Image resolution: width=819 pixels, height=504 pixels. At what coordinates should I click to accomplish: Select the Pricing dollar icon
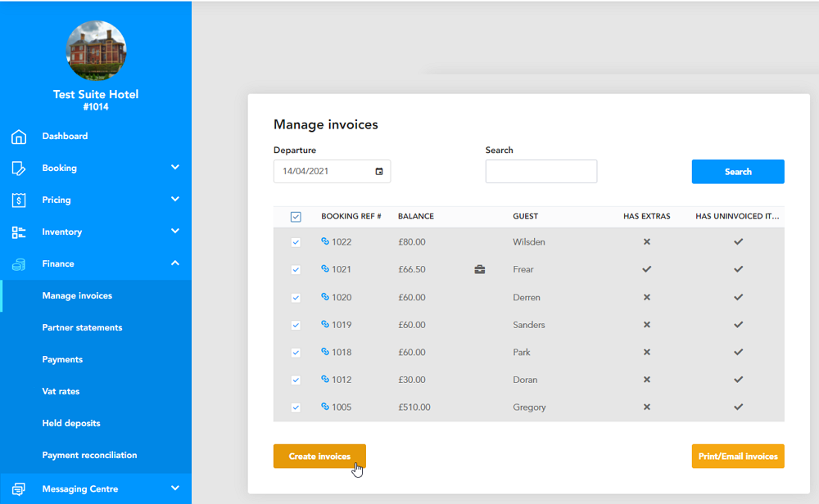pyautogui.click(x=18, y=200)
